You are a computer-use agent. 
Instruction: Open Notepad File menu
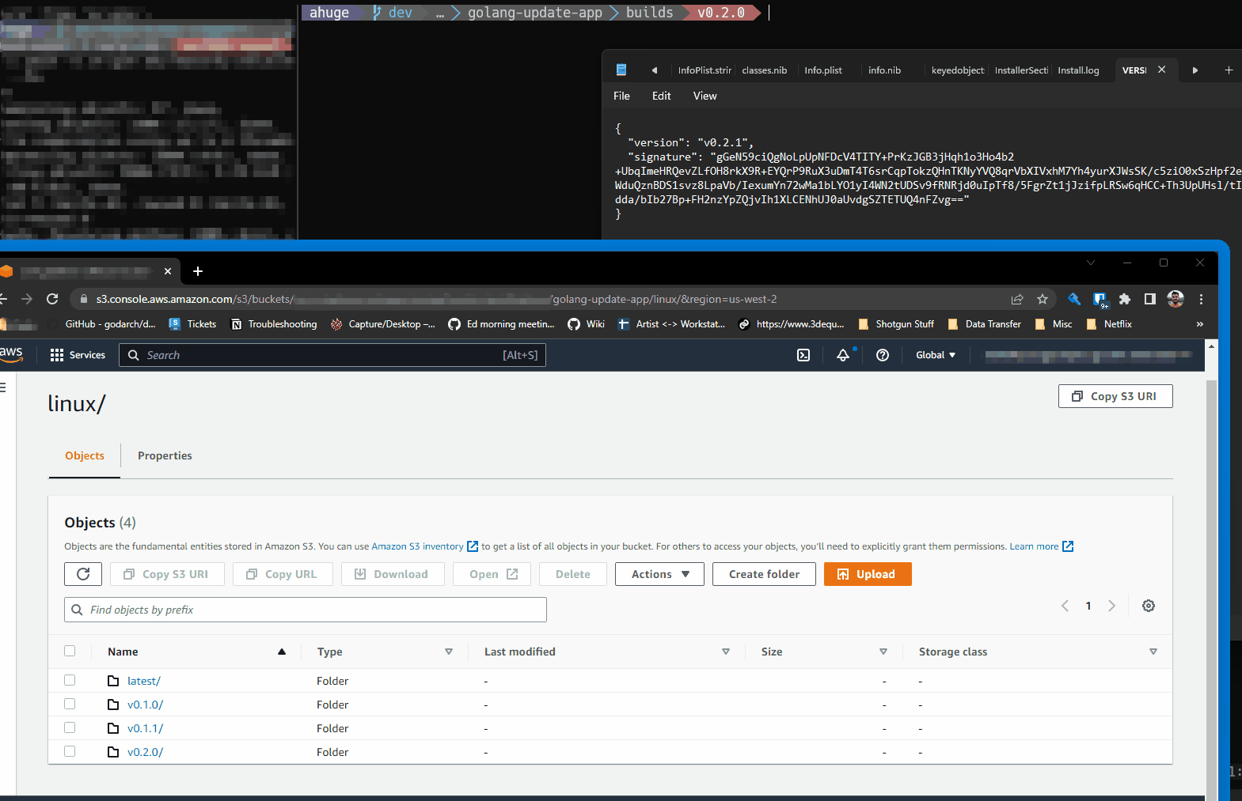[621, 96]
